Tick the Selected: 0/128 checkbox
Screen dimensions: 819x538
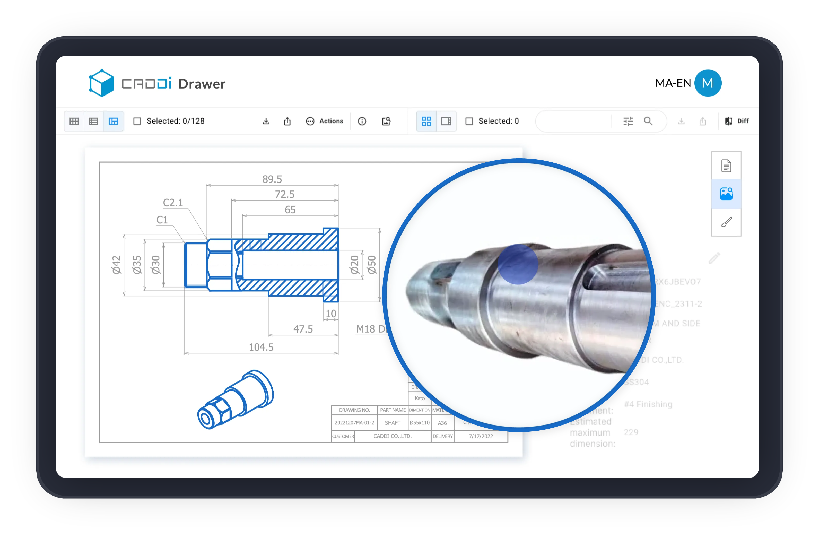137,121
